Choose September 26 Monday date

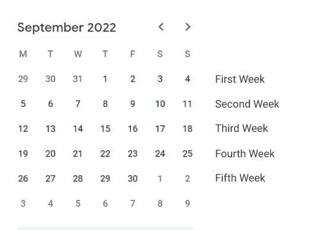pos(23,179)
